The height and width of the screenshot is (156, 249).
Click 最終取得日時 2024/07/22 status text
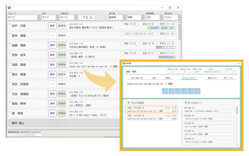(24, 132)
